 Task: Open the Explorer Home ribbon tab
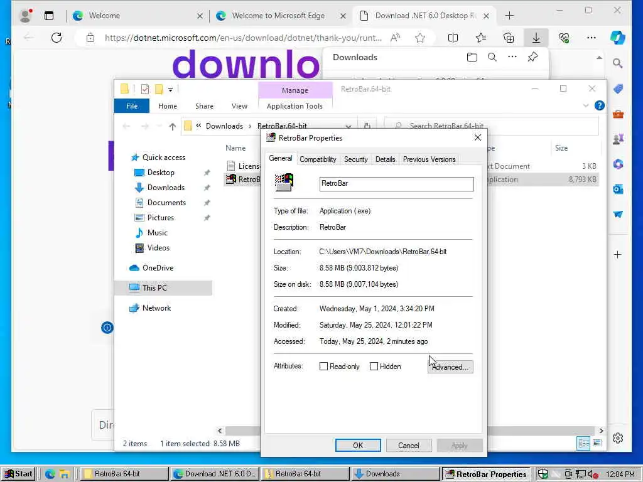click(168, 106)
